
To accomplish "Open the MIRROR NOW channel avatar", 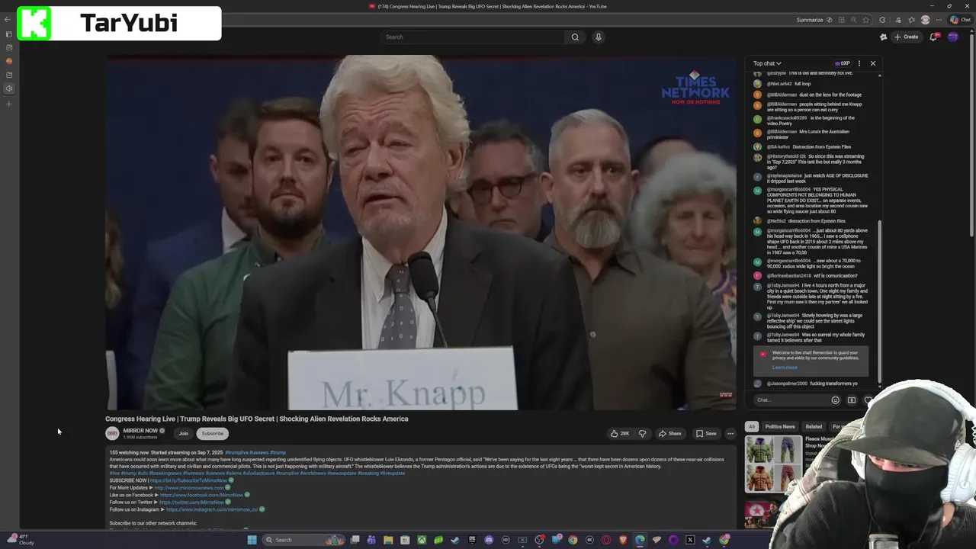I will tap(112, 433).
